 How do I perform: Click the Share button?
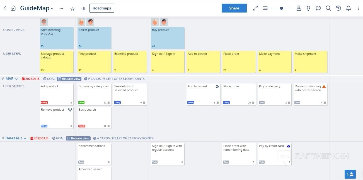[x=234, y=8]
